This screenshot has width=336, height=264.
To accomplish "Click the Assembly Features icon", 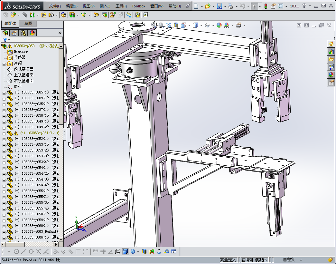I will (x=72, y=15).
